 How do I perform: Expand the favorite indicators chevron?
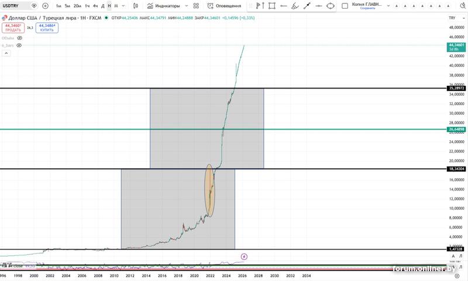(x=187, y=6)
